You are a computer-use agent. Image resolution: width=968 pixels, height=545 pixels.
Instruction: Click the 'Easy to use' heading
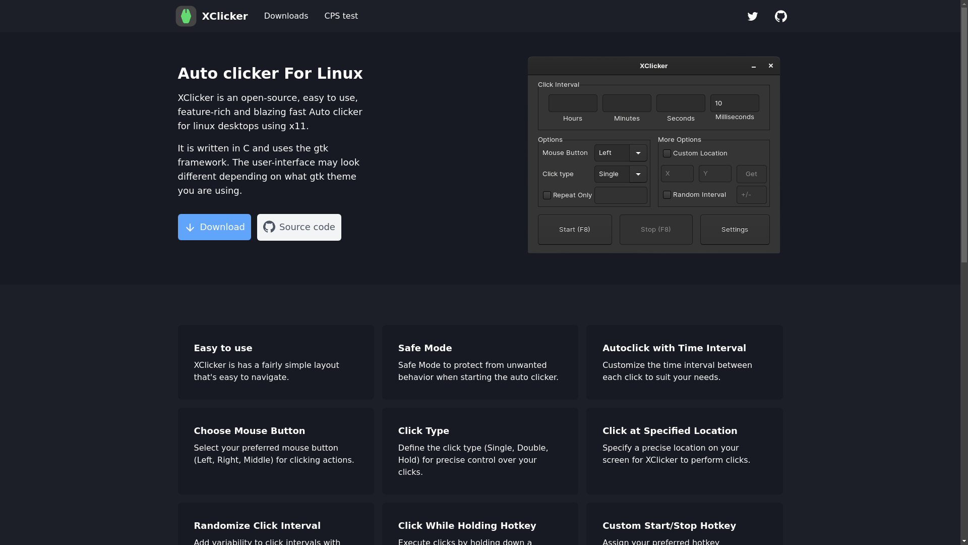click(x=223, y=348)
